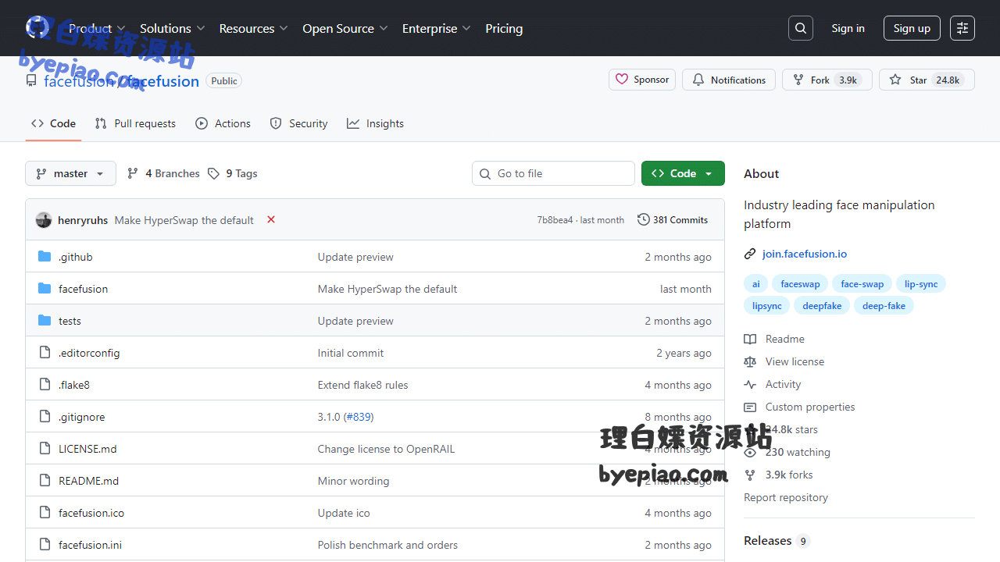Open the Insights tab
The image size is (1000, 562).
pos(375,123)
